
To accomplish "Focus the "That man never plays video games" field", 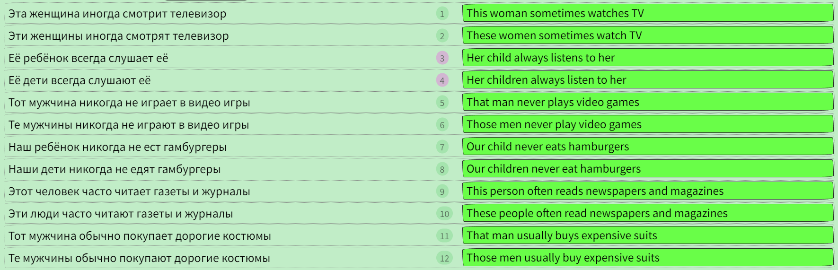I will [x=647, y=102].
